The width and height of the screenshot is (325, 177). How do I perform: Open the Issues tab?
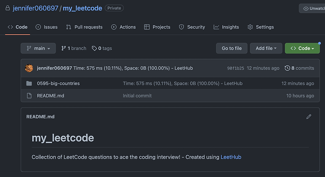(x=47, y=27)
